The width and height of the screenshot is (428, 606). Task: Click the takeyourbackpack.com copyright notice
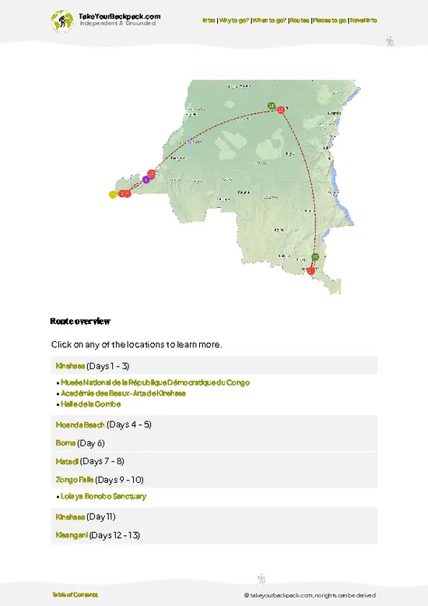point(310,595)
